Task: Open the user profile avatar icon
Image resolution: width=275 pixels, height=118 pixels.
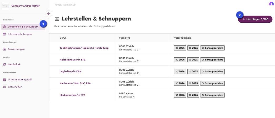Action: click(271, 4)
